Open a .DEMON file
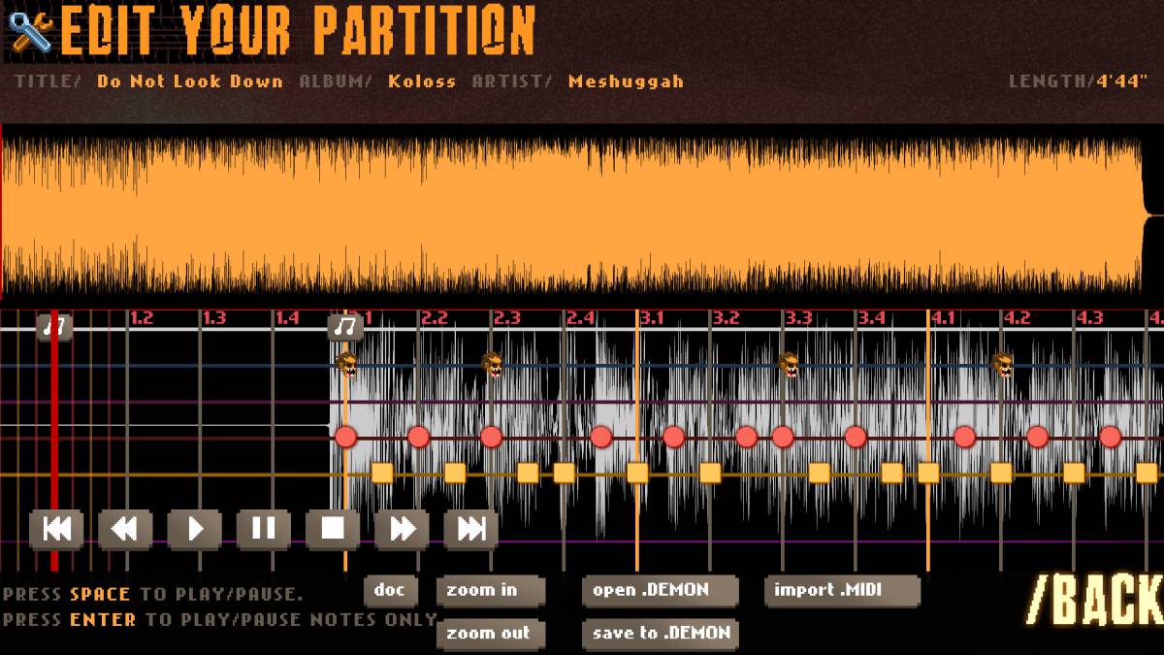 (x=661, y=590)
